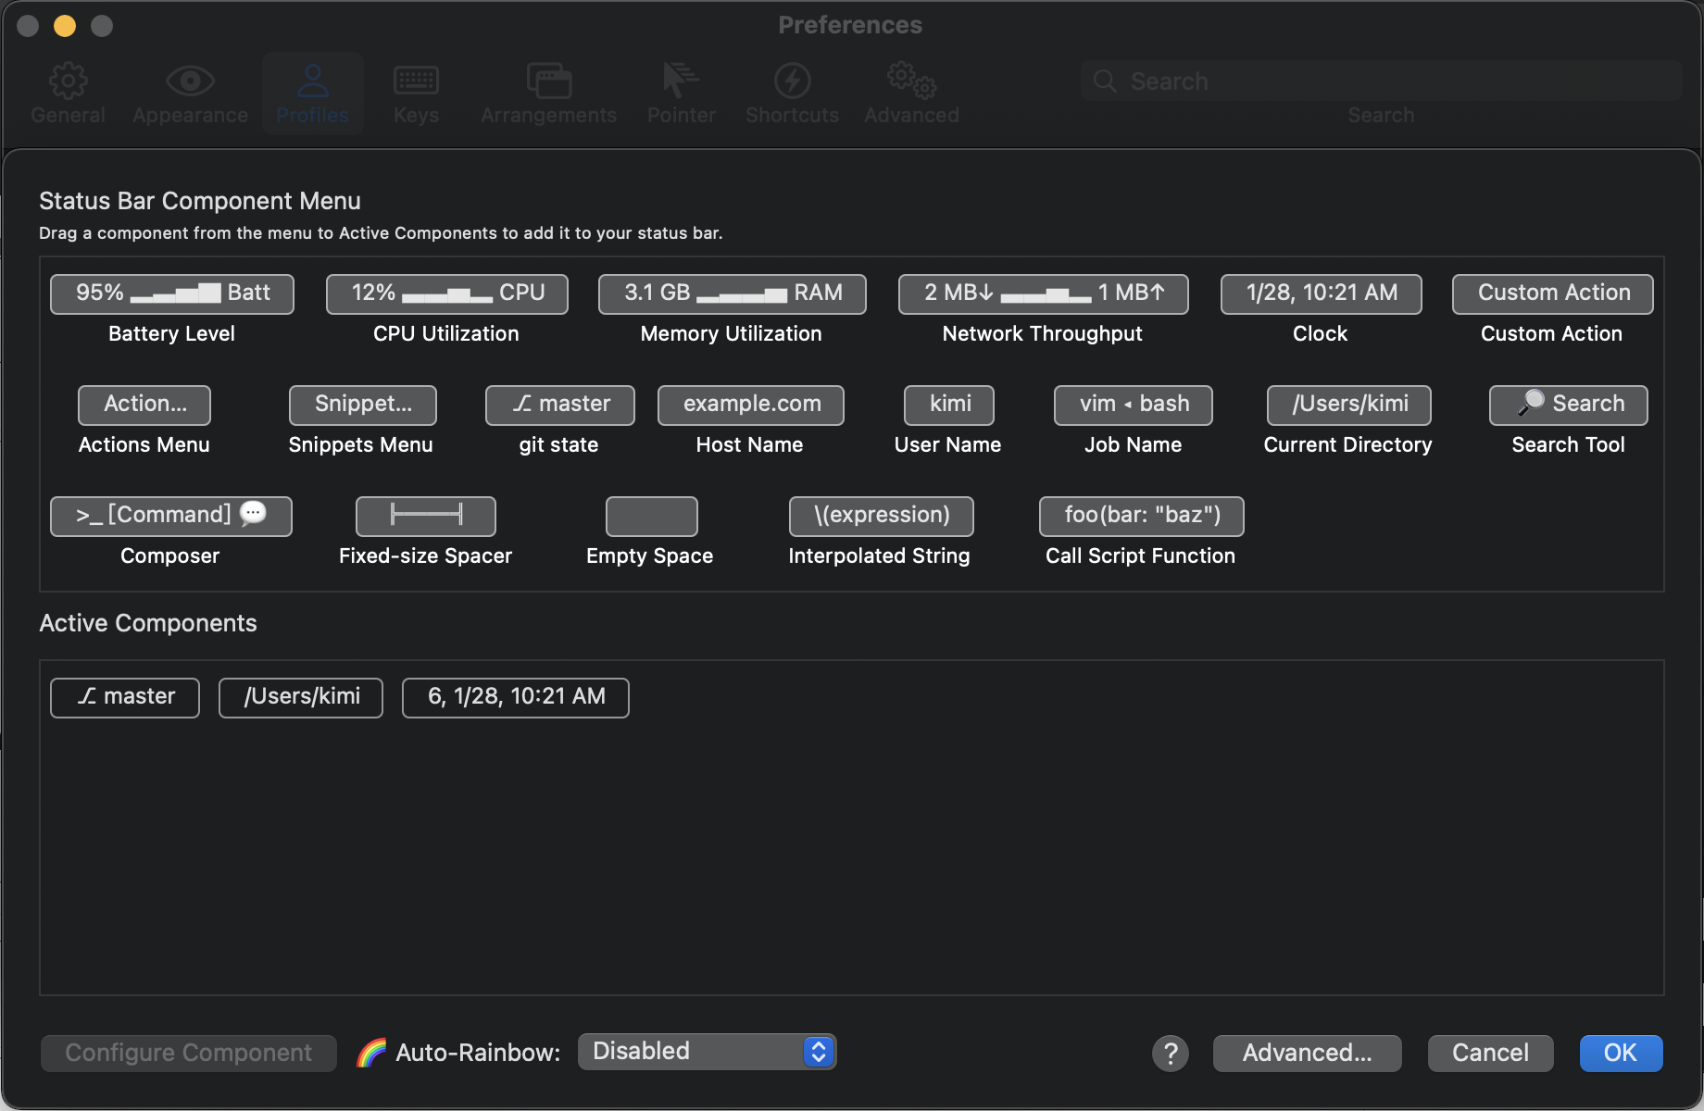The height and width of the screenshot is (1111, 1704).
Task: Confirm changes with the OK button
Action: [1620, 1053]
